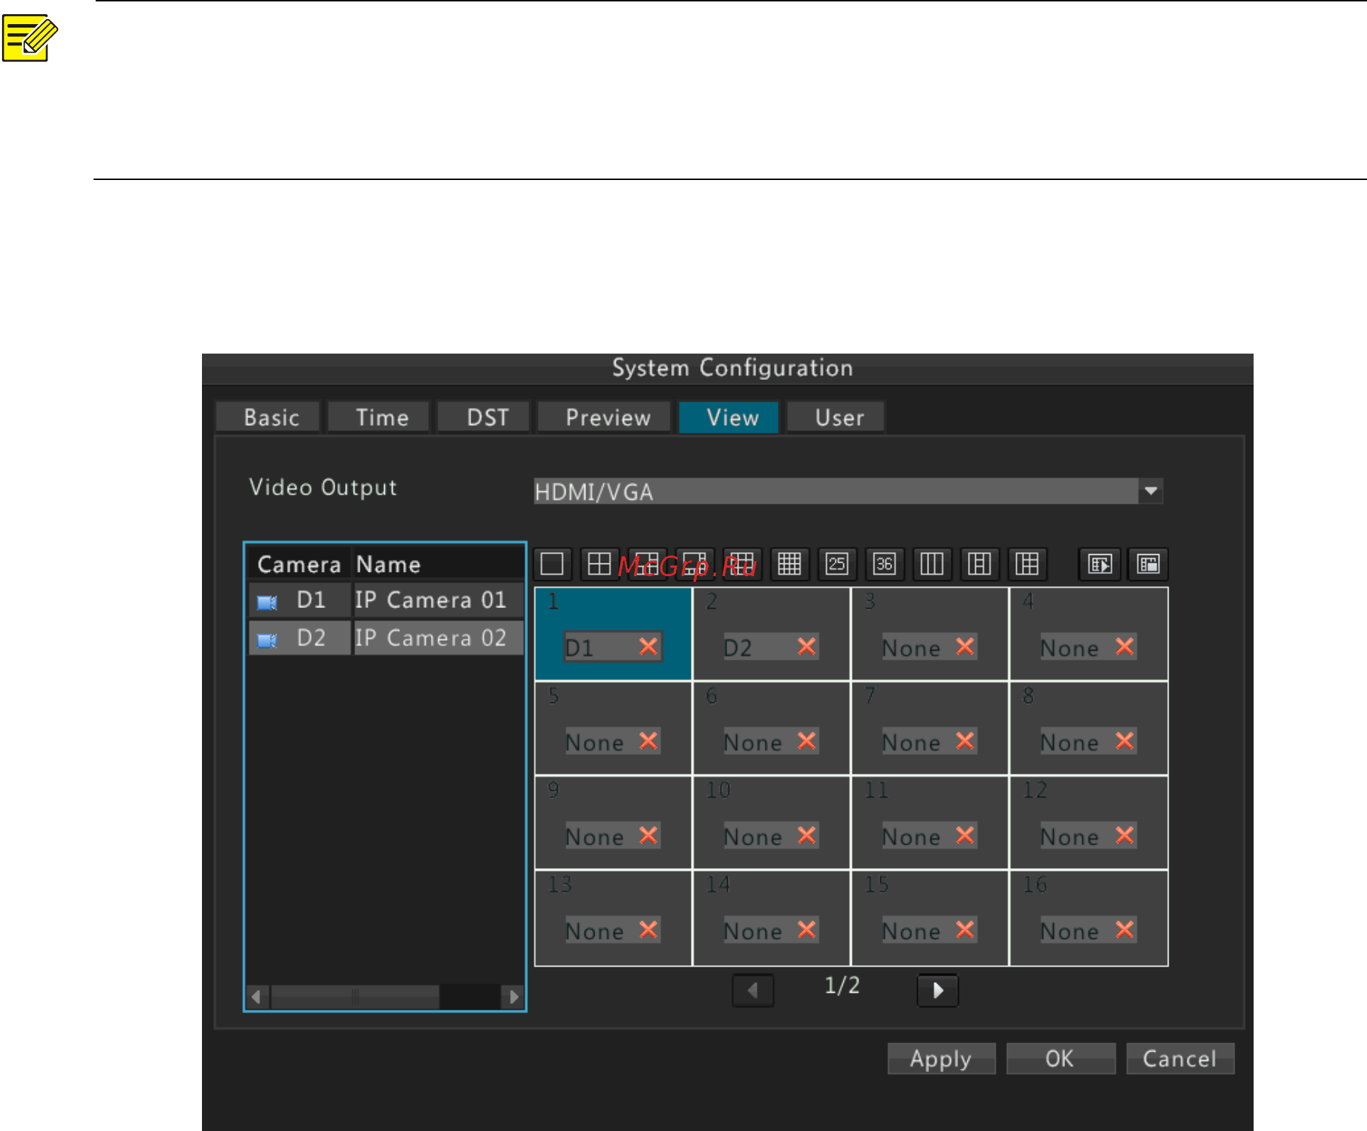Open the Video Output HDMI/VGA dropdown
The image size is (1367, 1131).
[848, 490]
